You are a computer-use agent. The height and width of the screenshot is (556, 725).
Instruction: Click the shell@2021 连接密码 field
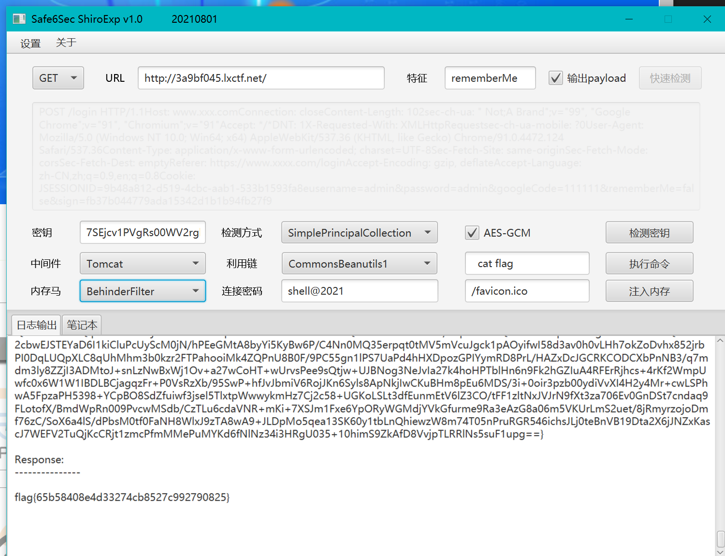click(360, 291)
